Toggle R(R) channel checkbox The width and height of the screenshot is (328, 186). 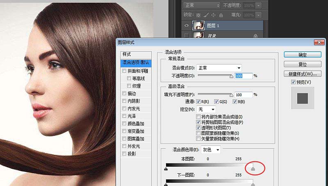pos(198,101)
